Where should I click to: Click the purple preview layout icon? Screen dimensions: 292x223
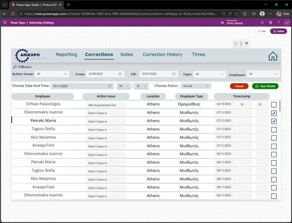tap(246, 43)
